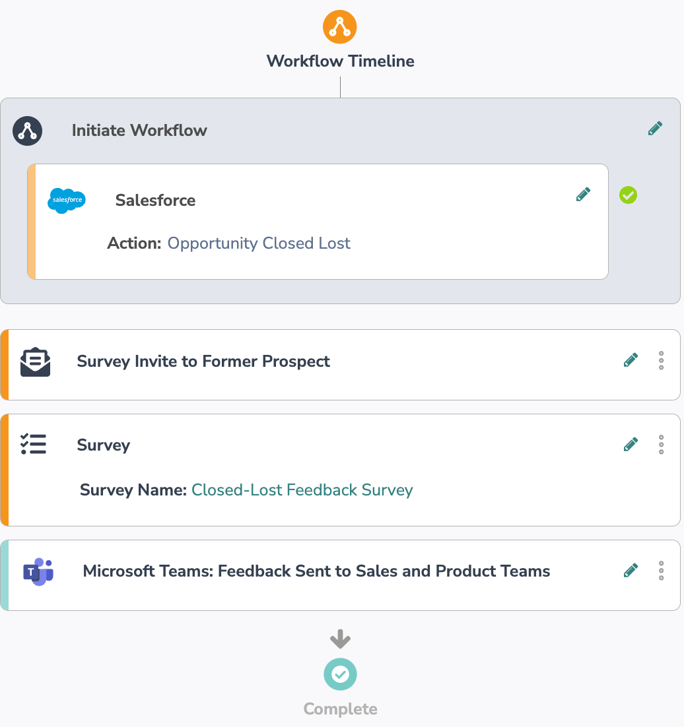The image size is (684, 727).
Task: Open the Closed-Lost Feedback Survey link
Action: 302,490
